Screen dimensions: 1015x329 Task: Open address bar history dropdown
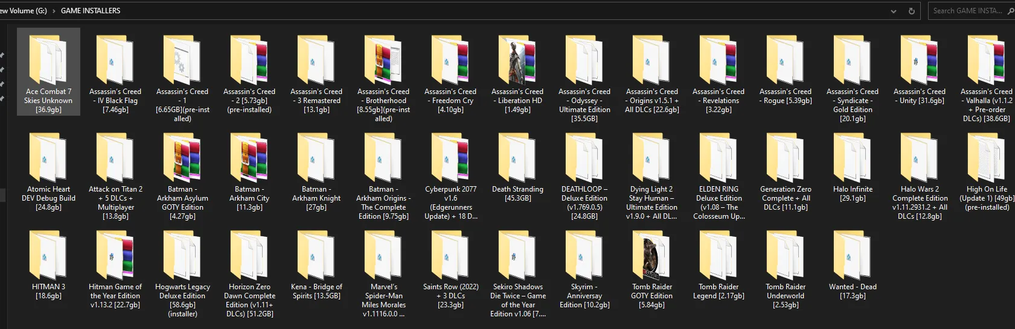(894, 11)
